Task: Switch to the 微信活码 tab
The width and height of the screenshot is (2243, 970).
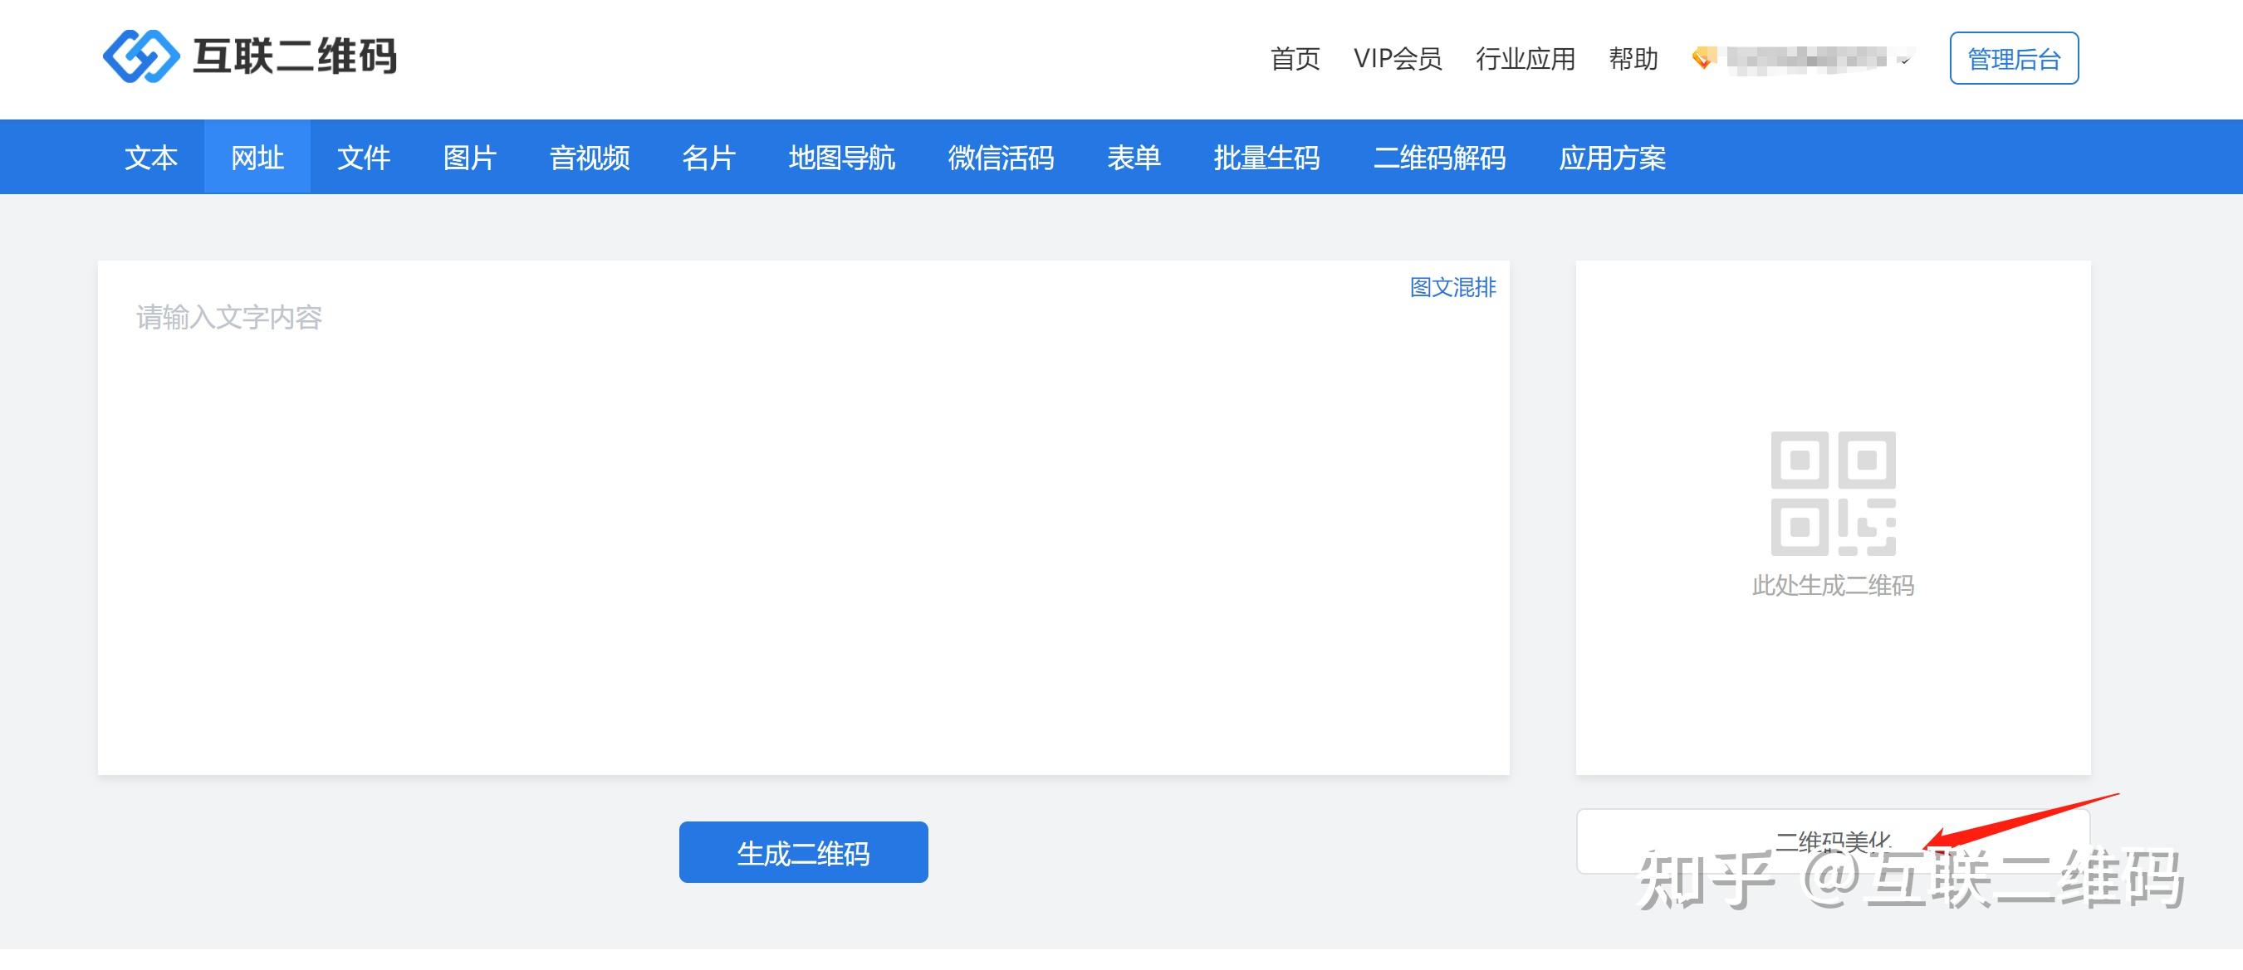Action: (1002, 158)
